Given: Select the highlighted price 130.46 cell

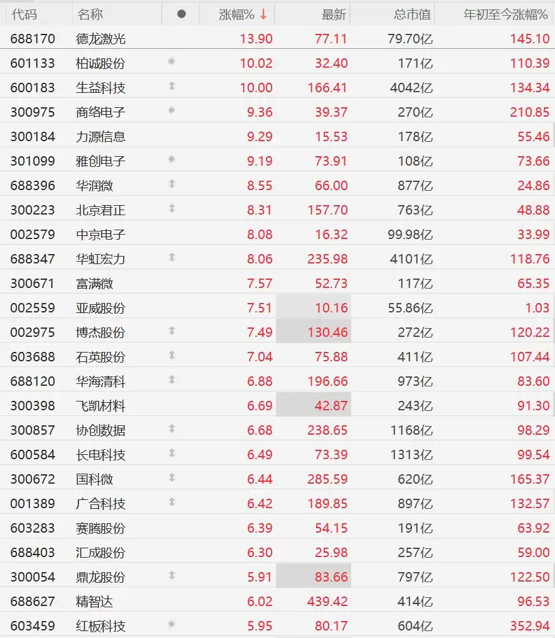Looking at the screenshot, I should tap(314, 332).
